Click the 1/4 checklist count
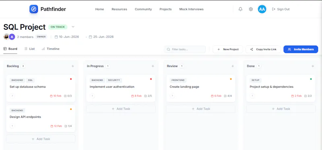Viewport: 322px width, 150px height. click(68, 126)
